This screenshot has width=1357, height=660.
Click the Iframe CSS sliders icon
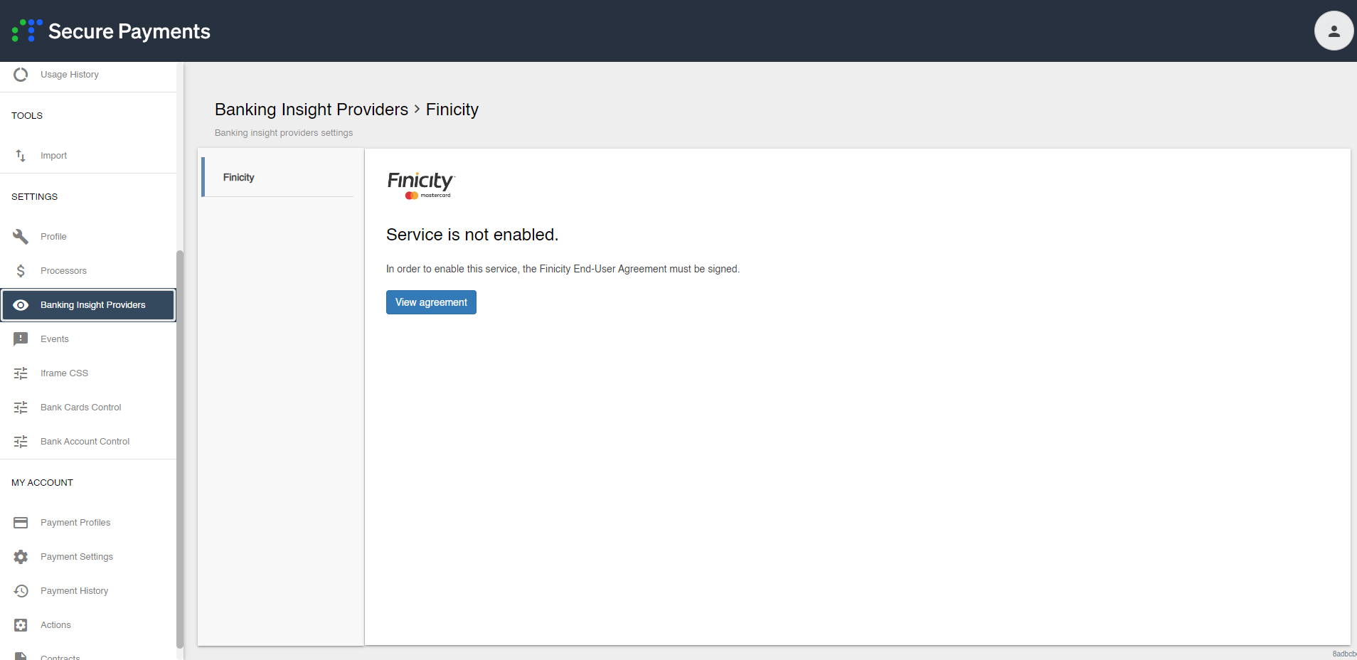coord(21,373)
